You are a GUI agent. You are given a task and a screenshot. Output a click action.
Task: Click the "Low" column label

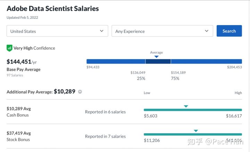147,93
